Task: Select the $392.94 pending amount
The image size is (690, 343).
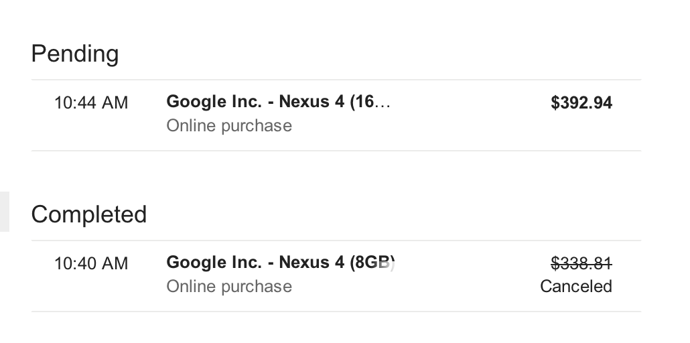Action: tap(581, 102)
